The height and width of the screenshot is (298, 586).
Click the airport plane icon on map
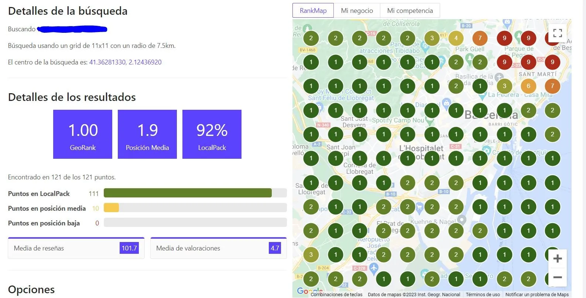tap(374, 269)
